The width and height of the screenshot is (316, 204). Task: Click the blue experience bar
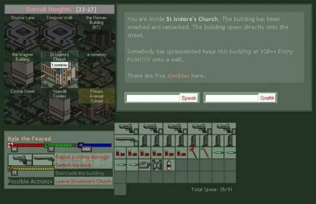pyautogui.click(x=97, y=145)
